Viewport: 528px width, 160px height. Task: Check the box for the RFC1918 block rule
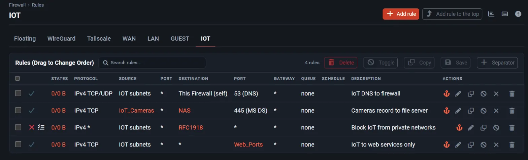[18, 127]
